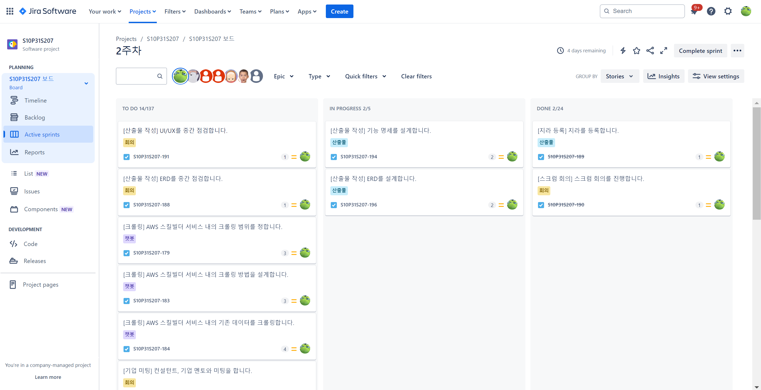This screenshot has width=761, height=390.
Task: Click the Jira Software logo
Action: 47,11
